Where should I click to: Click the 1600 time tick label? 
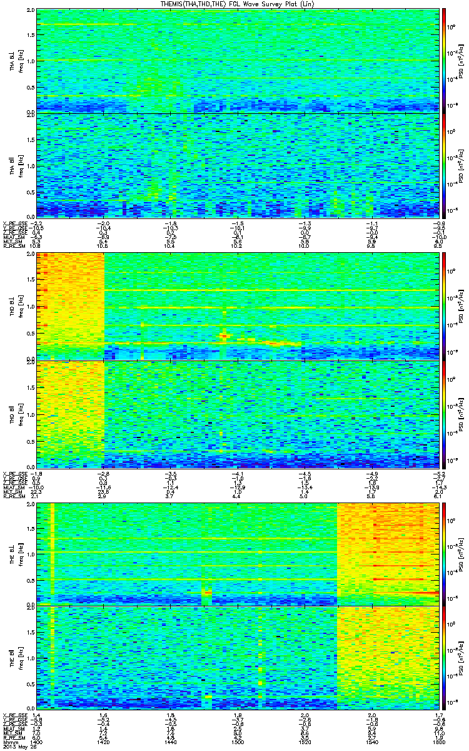click(438, 742)
